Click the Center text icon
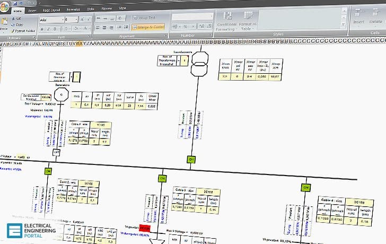 point(104,28)
